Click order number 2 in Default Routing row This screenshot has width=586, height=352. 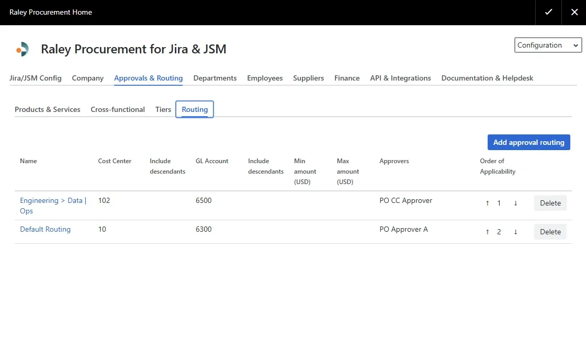pos(499,232)
